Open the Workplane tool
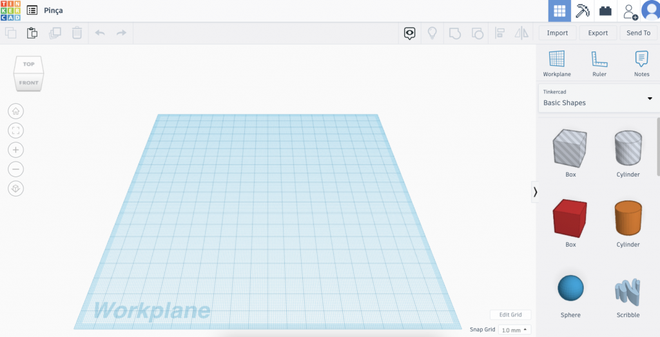 click(x=557, y=64)
